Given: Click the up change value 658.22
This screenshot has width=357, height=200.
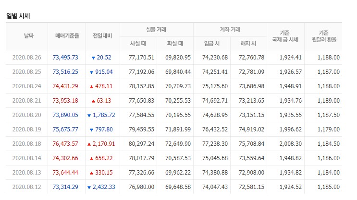Looking at the screenshot, I should (104, 158).
